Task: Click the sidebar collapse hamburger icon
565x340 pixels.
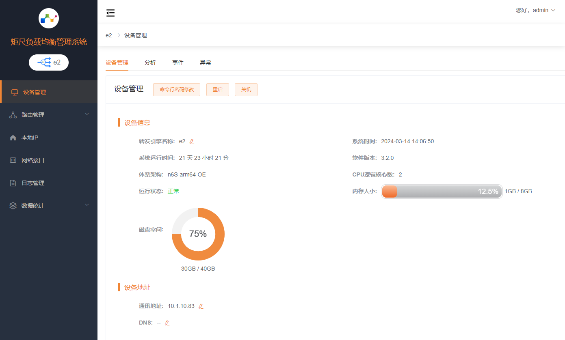Action: (110, 13)
